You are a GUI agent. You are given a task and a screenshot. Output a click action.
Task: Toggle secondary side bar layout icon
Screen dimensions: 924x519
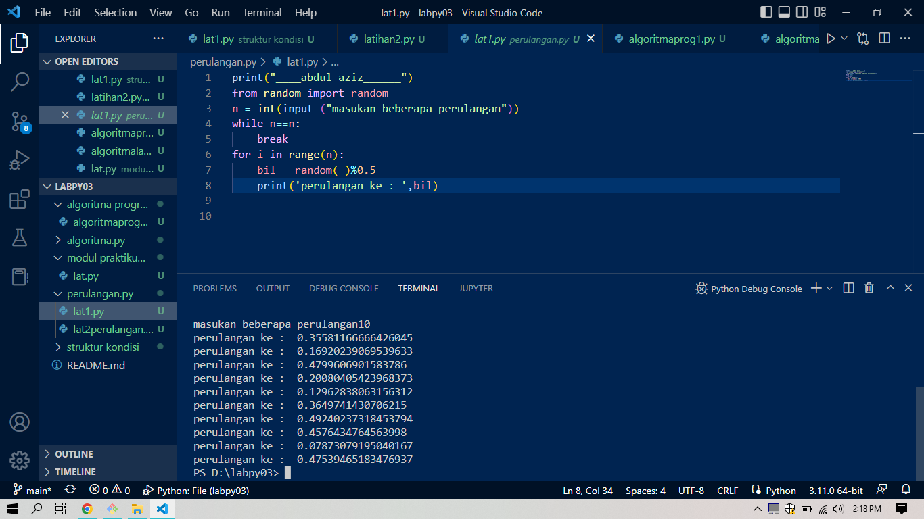pos(802,12)
